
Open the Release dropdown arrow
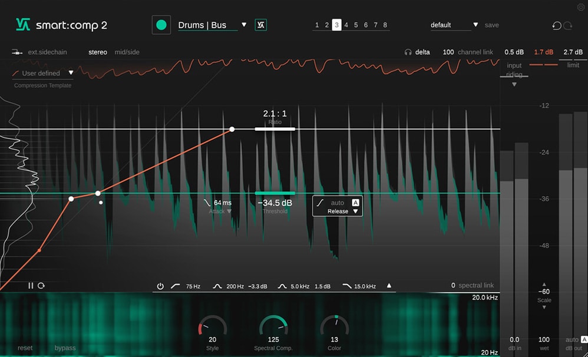coord(355,211)
